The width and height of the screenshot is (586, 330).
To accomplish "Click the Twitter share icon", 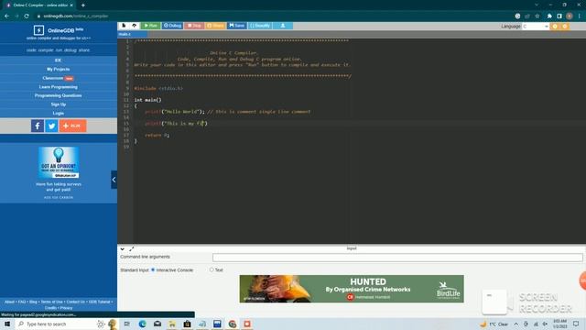I will tap(51, 126).
